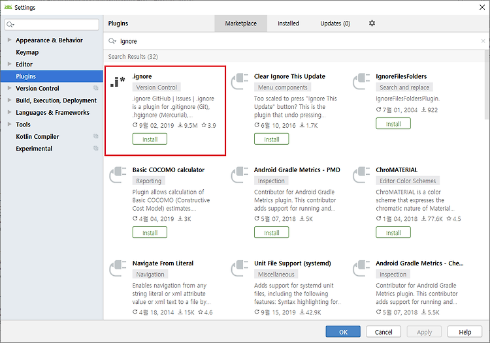Expand Appearance & Behavior settings
490x343 pixels.
click(9, 40)
